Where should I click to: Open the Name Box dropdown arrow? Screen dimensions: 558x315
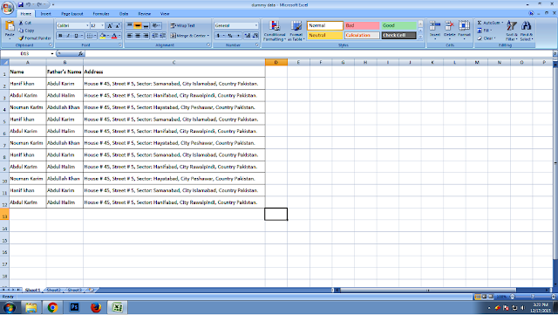click(x=52, y=53)
